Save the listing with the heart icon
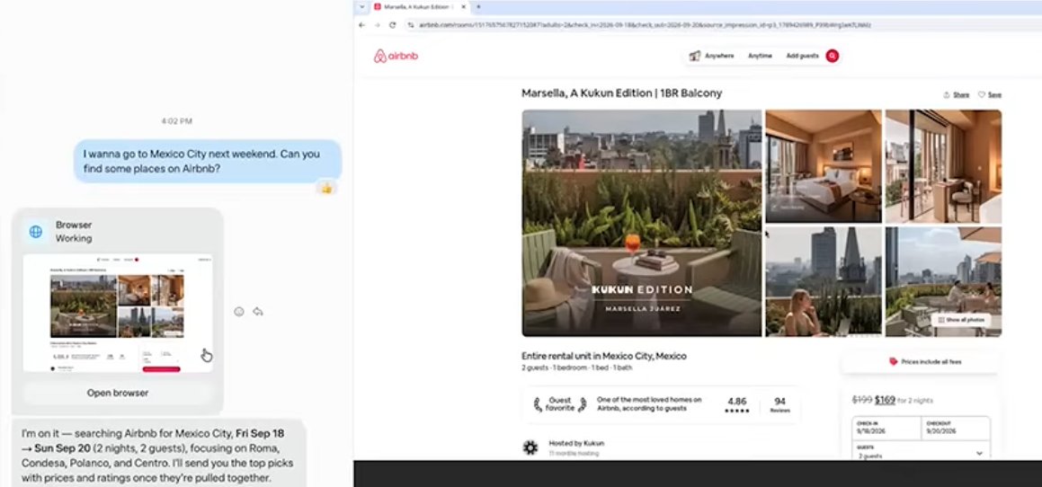1042x487 pixels. point(990,95)
